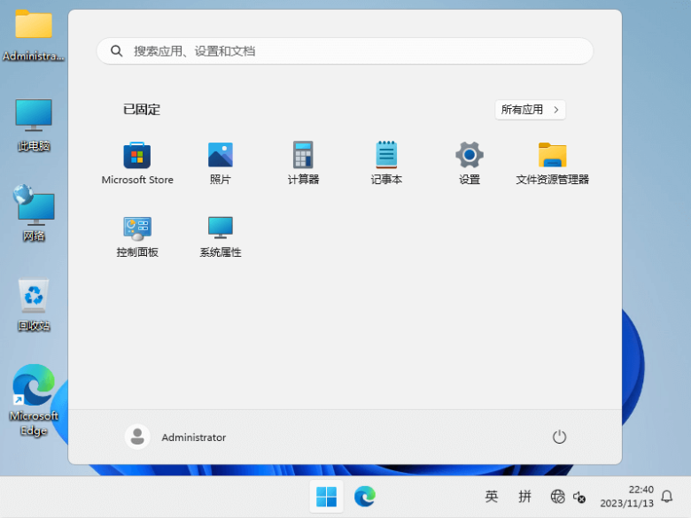Select 网络 network desktop icon
This screenshot has height=518, width=691.
(x=34, y=213)
